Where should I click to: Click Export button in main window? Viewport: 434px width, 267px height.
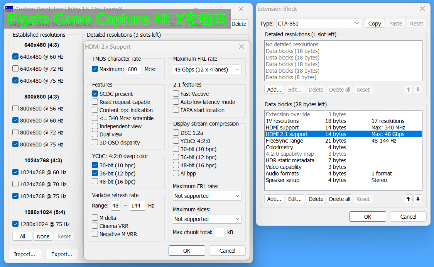tap(62, 254)
